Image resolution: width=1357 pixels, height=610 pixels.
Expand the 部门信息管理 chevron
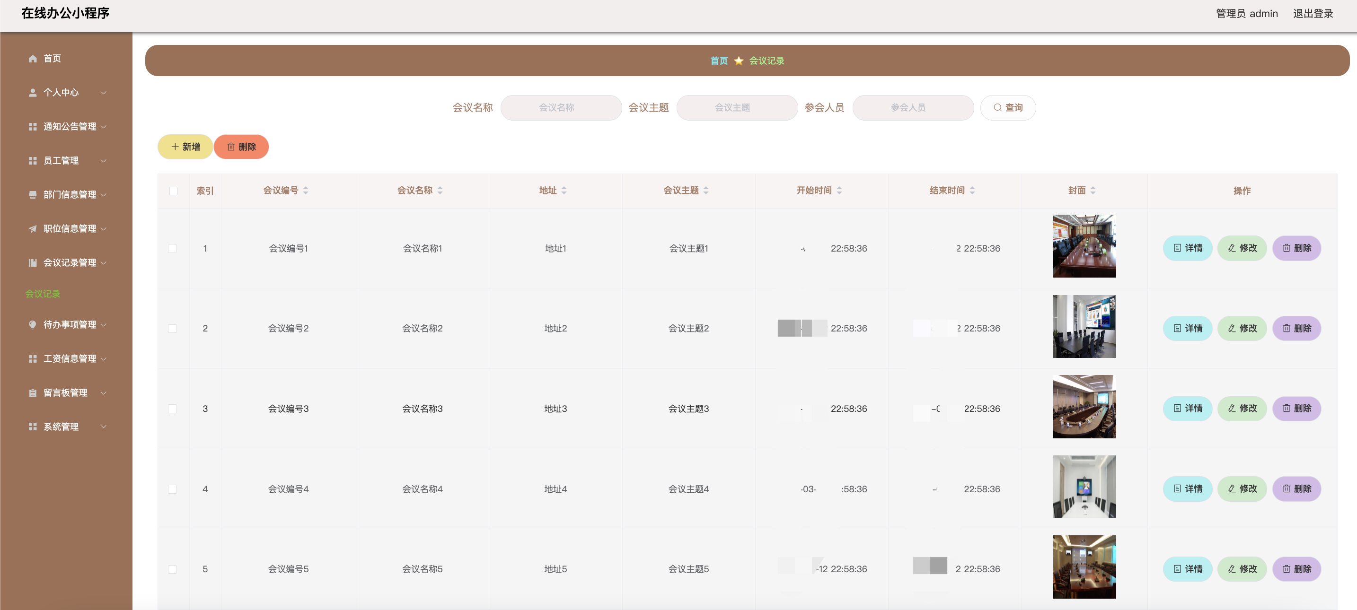pyautogui.click(x=103, y=195)
